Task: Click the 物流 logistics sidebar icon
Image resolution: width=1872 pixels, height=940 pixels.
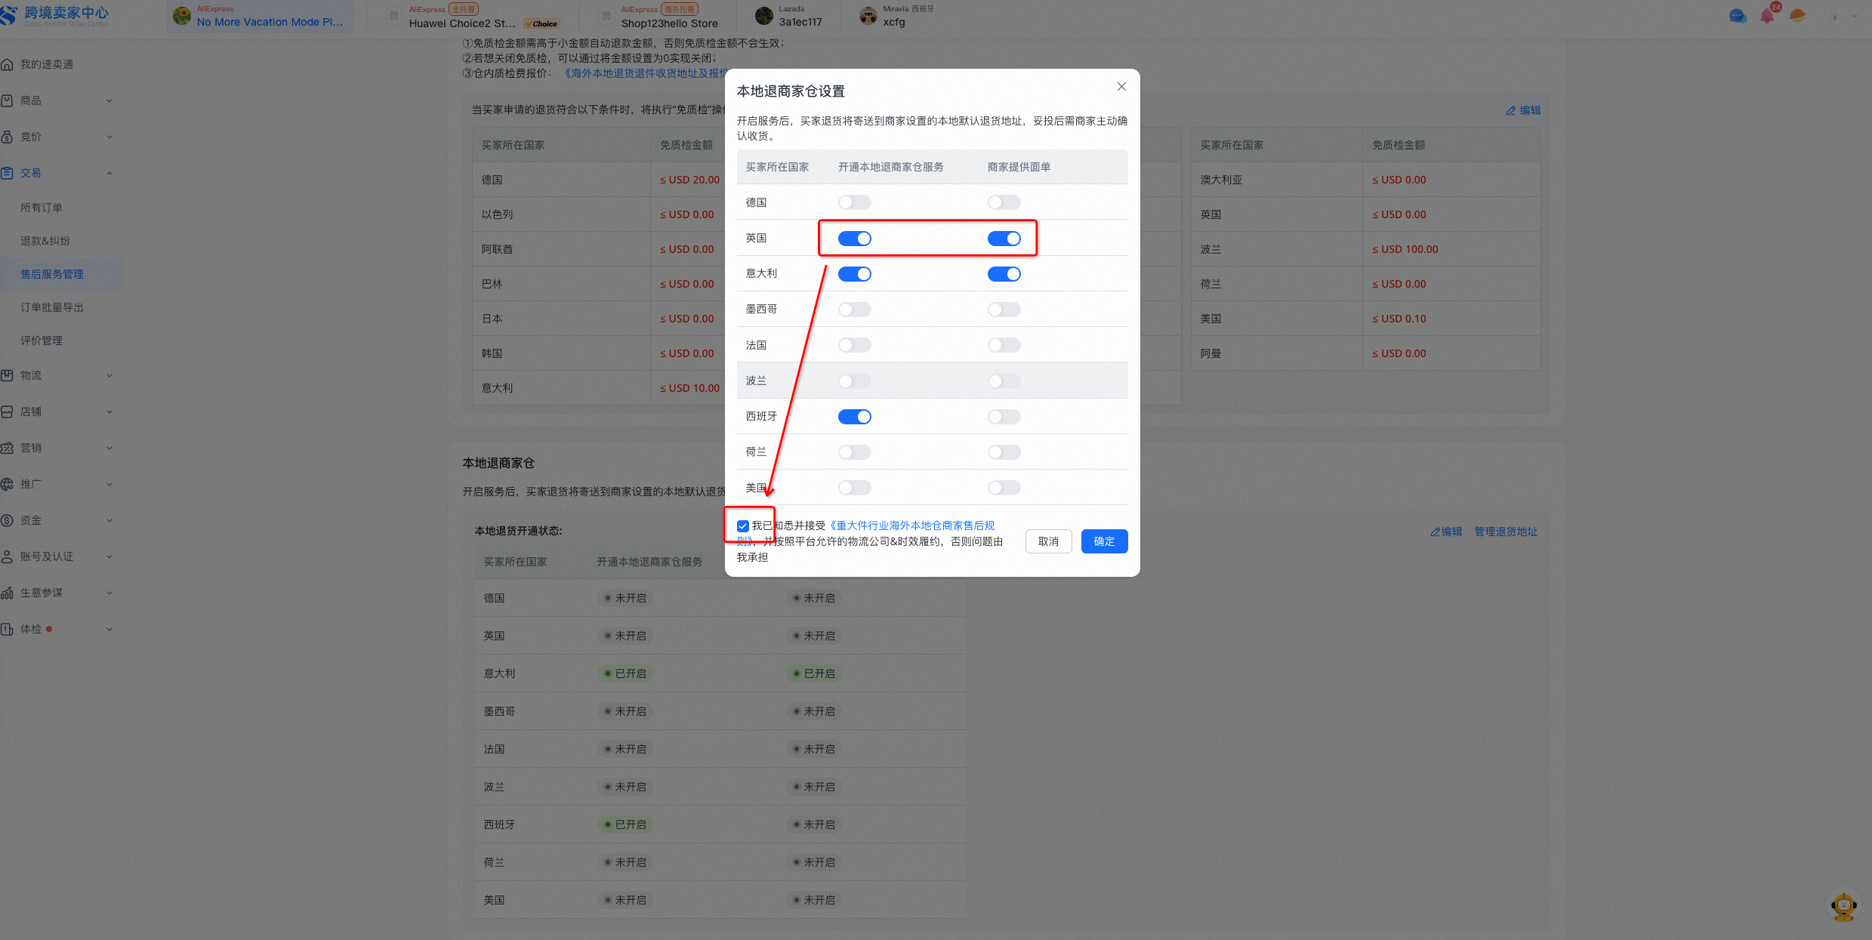Action: 8,375
